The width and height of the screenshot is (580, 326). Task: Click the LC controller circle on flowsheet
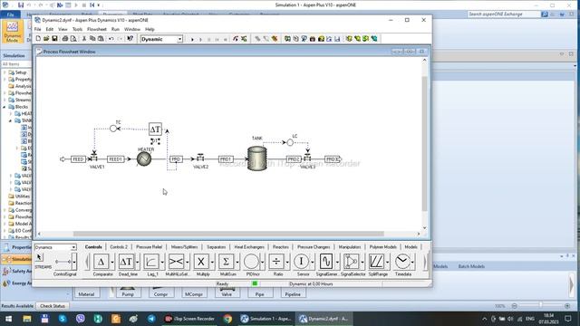pyautogui.click(x=290, y=142)
